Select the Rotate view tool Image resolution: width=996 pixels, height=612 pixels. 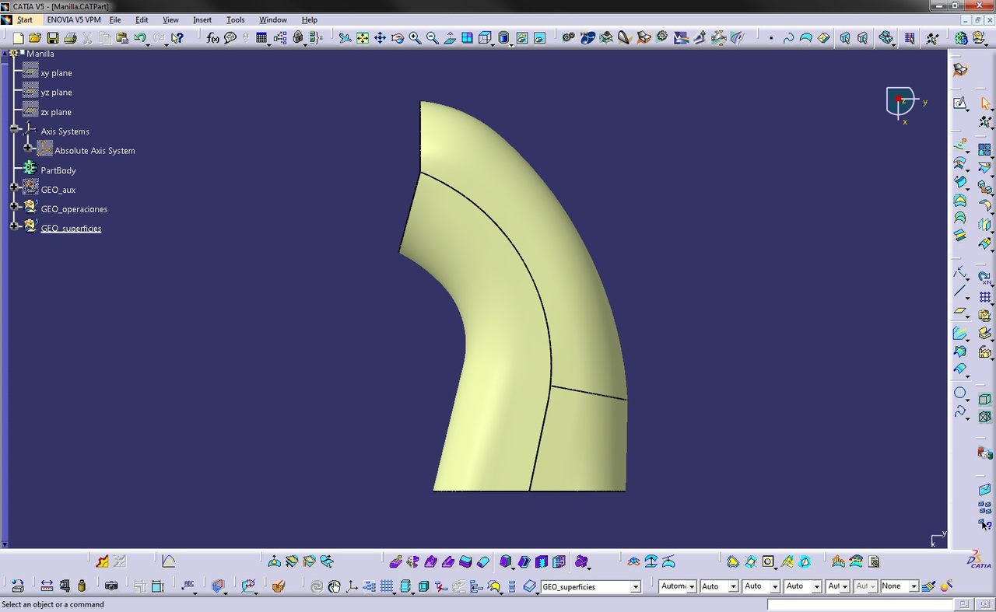coord(398,37)
